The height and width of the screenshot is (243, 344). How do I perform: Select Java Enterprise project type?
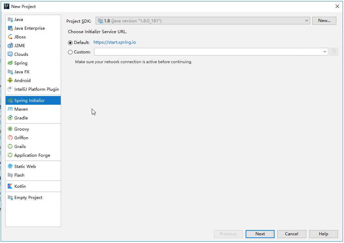pyautogui.click(x=29, y=28)
